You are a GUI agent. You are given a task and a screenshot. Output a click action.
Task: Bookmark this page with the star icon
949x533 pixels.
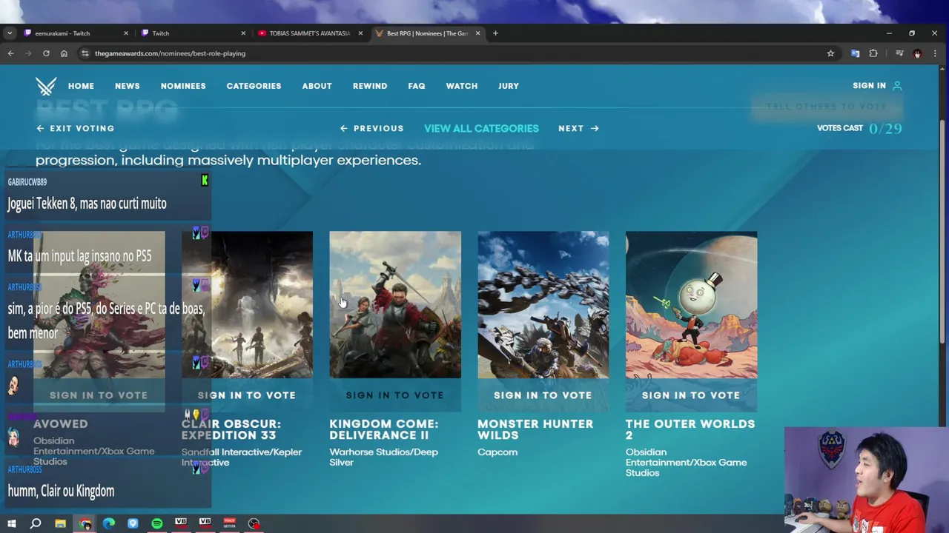(x=830, y=53)
